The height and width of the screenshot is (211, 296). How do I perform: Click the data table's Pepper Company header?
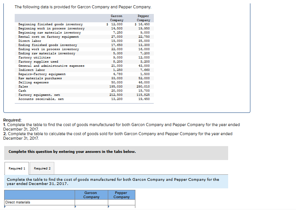(x=143, y=18)
